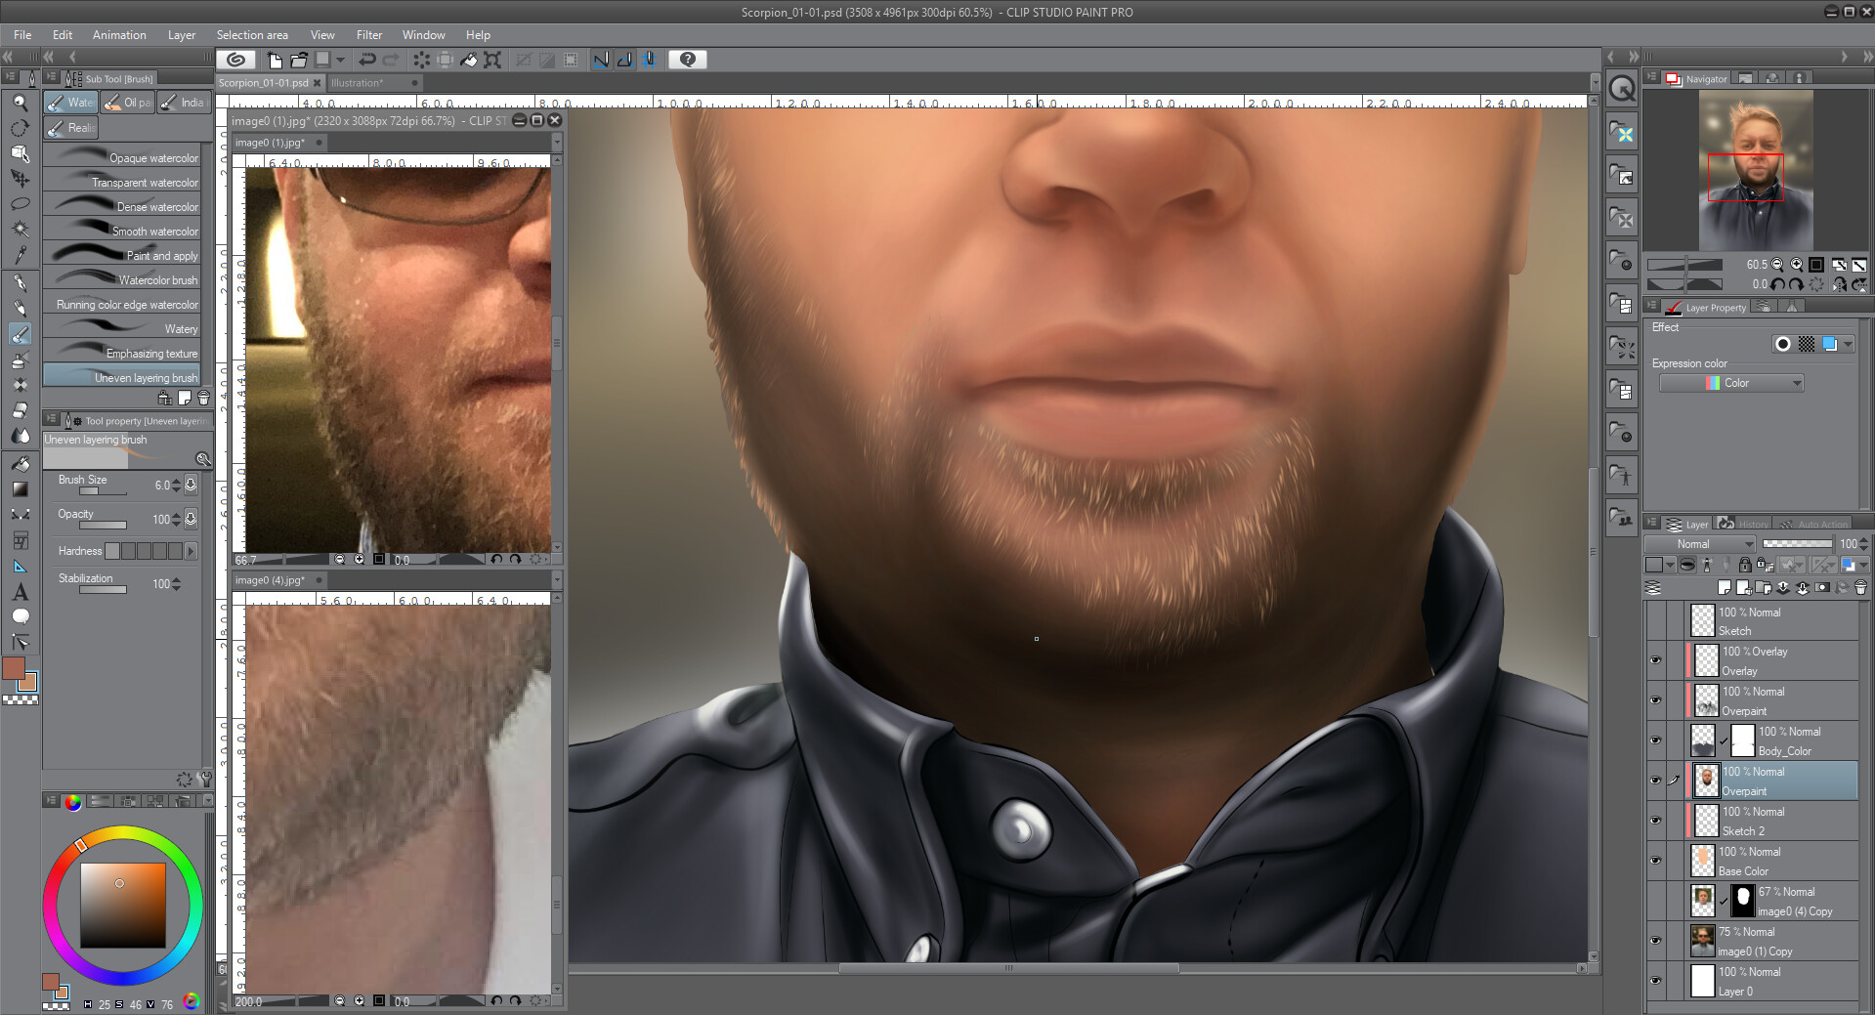1875x1015 pixels.
Task: Open the Filter menu
Action: point(369,34)
